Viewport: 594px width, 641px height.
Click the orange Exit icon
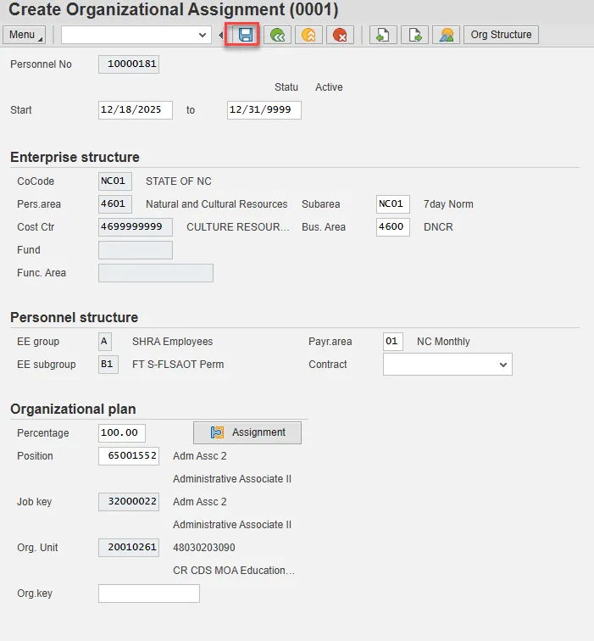tap(308, 35)
